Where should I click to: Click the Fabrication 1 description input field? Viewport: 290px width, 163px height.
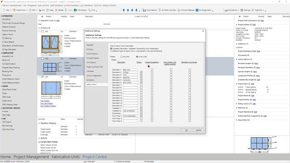[130, 70]
